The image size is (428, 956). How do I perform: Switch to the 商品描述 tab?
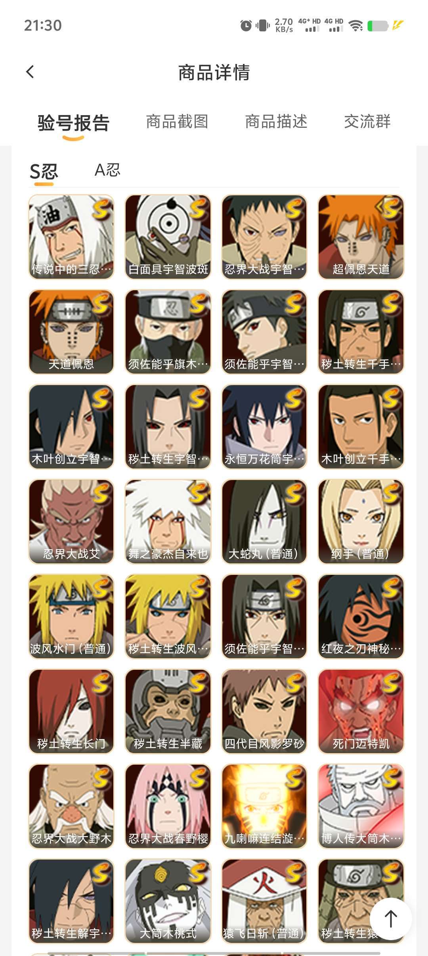coord(276,121)
